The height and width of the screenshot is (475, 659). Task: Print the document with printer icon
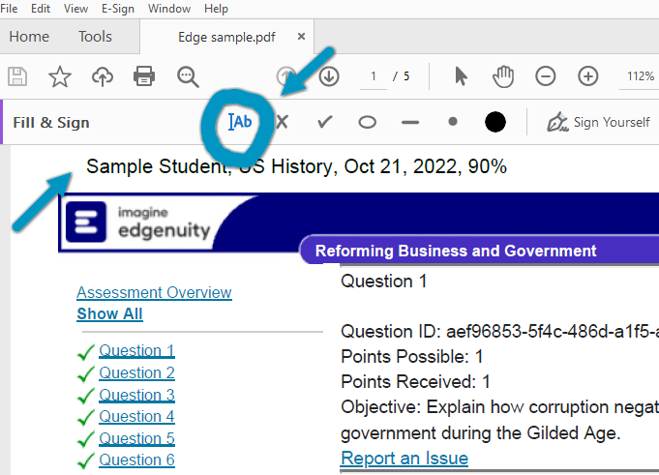coord(144,76)
